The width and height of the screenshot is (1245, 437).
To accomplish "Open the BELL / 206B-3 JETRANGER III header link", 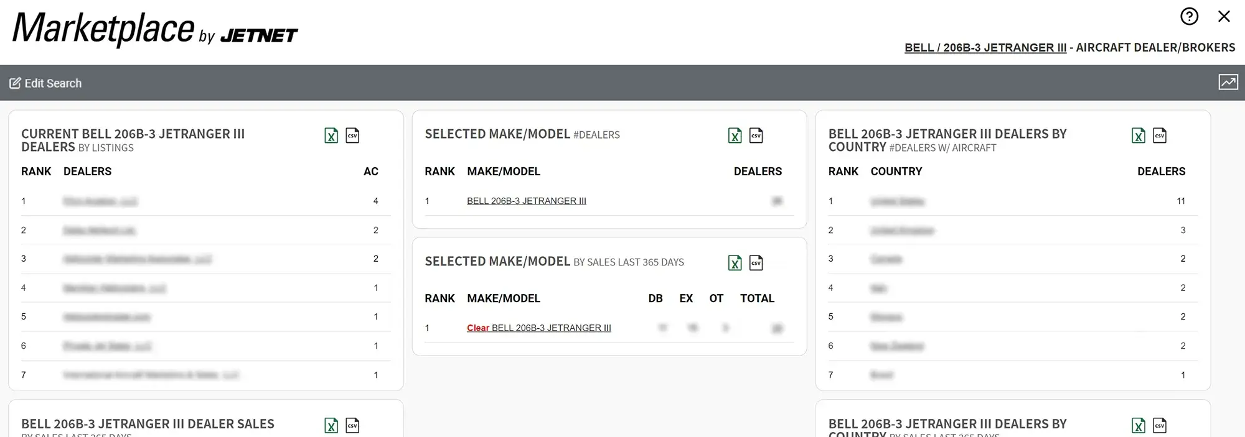I will [985, 48].
